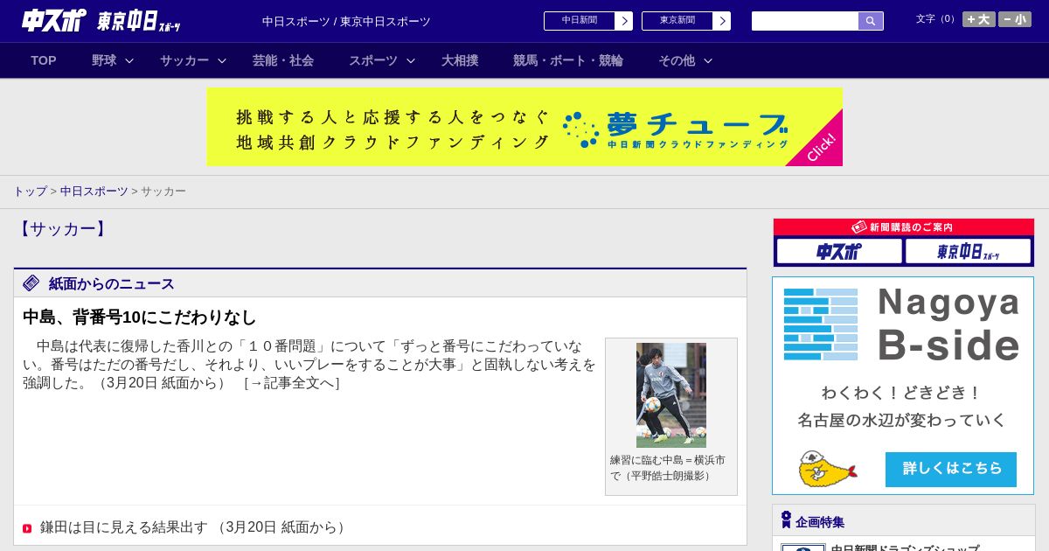
Task: Expand the 野球 dropdown chevron
Action: [x=129, y=60]
